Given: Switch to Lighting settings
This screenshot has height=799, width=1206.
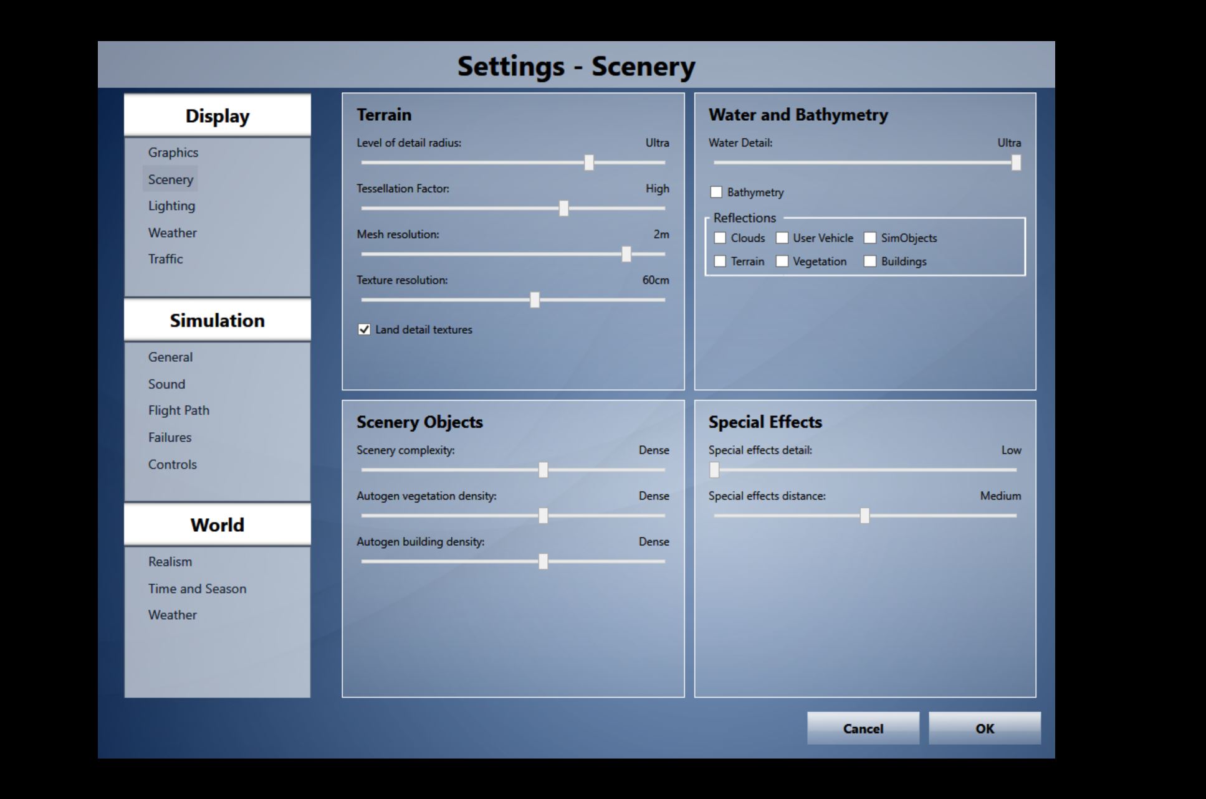Looking at the screenshot, I should coord(171,206).
